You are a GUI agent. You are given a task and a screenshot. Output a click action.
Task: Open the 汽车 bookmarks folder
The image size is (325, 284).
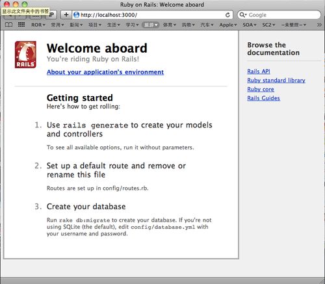tap(207, 25)
